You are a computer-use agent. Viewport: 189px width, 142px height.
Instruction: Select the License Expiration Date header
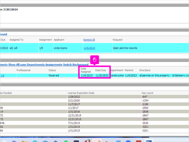point(81,93)
